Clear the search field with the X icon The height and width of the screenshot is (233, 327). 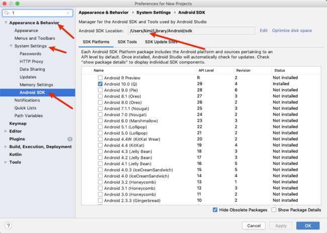click(x=68, y=13)
